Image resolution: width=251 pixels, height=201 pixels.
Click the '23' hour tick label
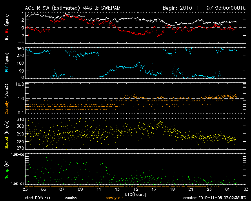pyautogui.click(x=209, y=189)
